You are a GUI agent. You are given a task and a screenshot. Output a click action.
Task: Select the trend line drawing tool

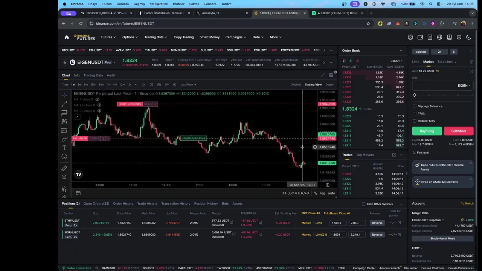pos(64,104)
